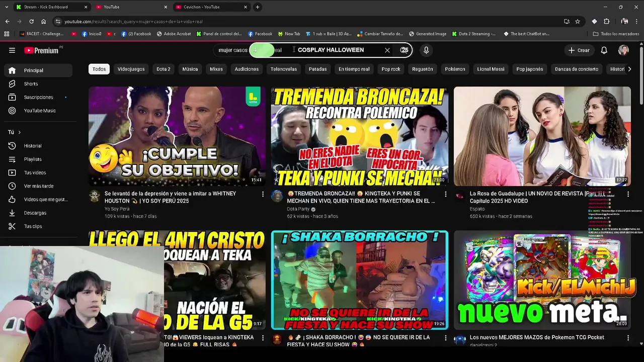Click the browser home button

pos(43,22)
